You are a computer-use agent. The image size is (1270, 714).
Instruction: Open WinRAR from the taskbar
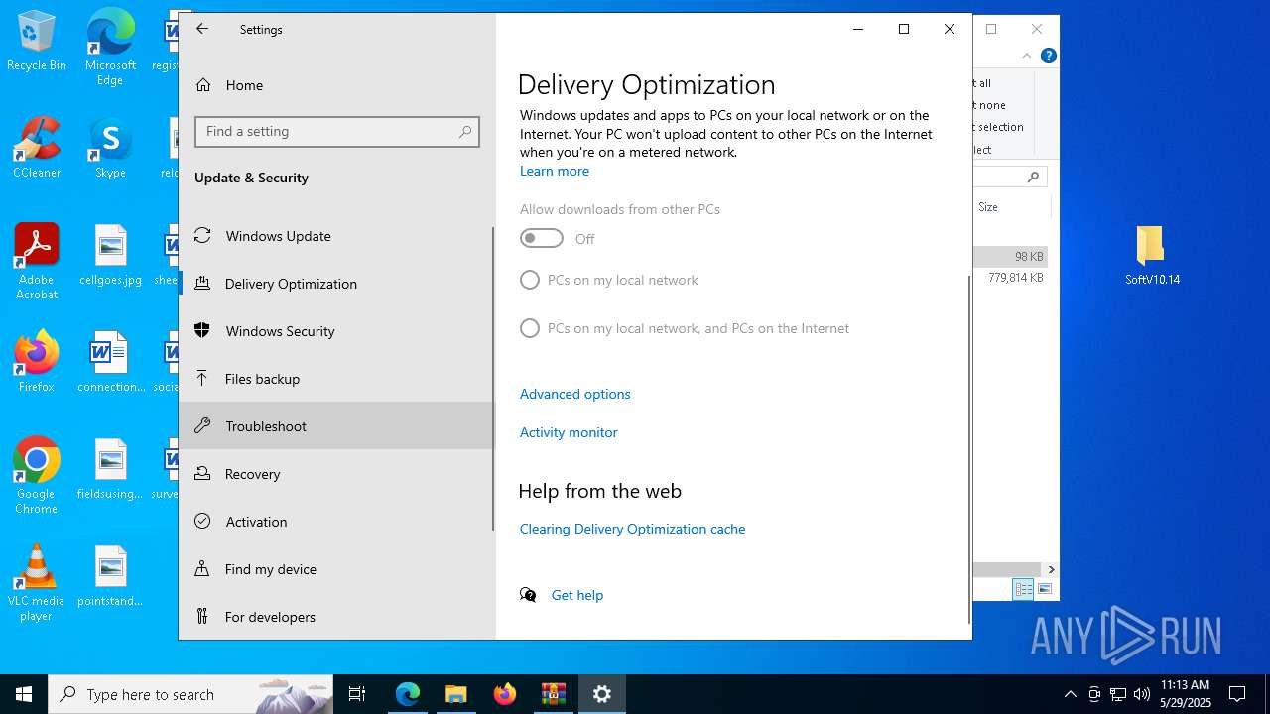click(554, 694)
